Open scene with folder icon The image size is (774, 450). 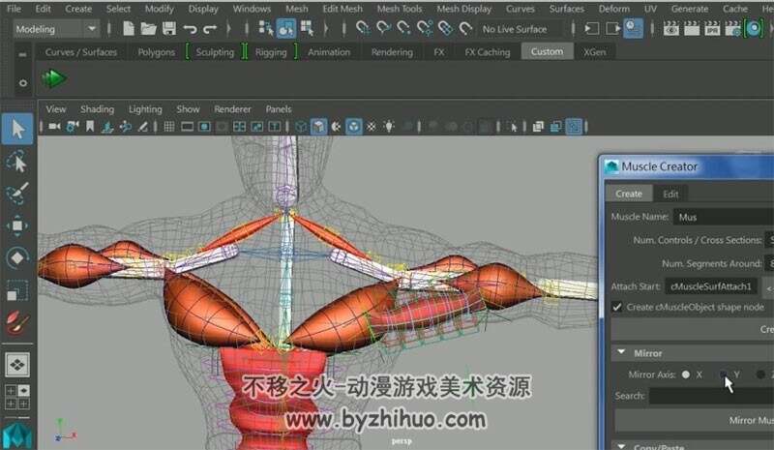(x=148, y=29)
